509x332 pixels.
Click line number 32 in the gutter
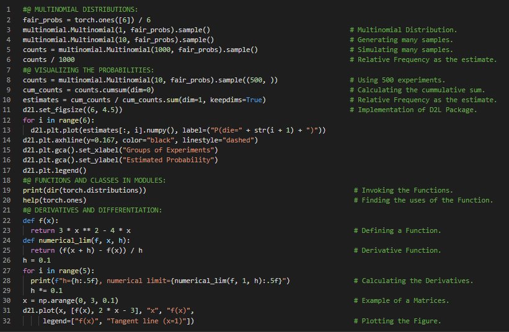point(7,321)
